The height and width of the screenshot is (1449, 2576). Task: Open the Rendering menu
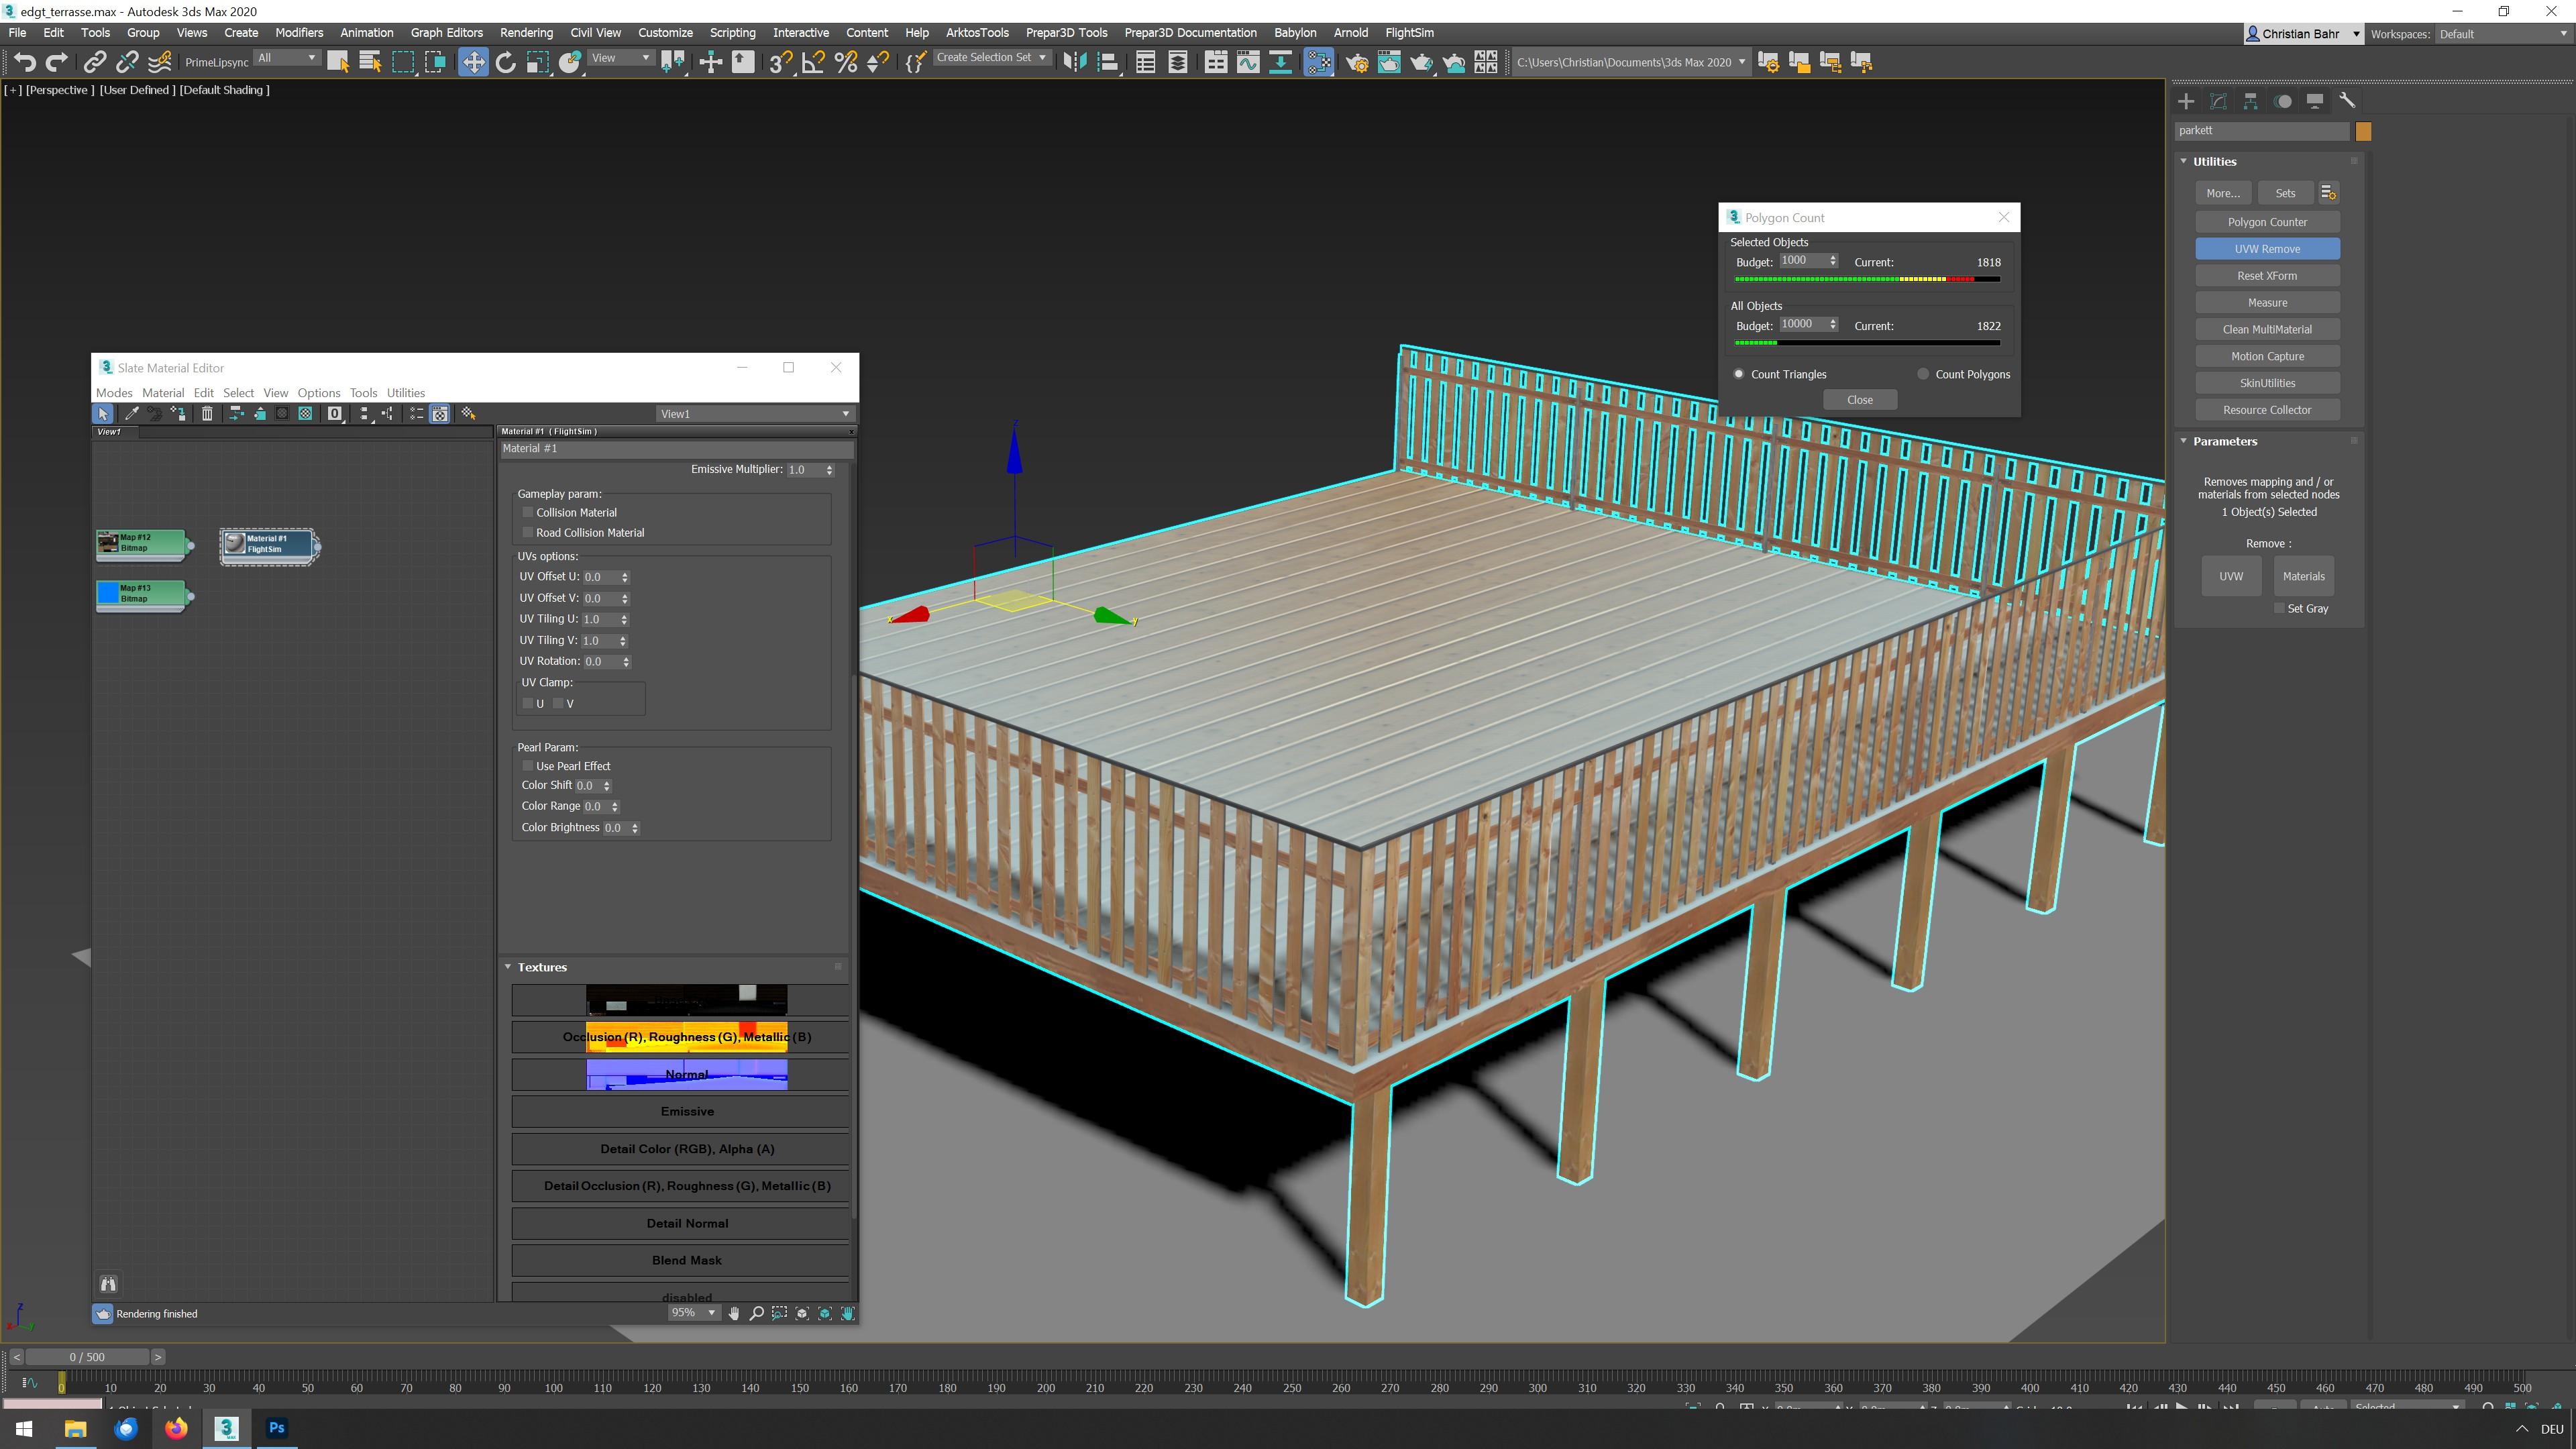click(526, 33)
